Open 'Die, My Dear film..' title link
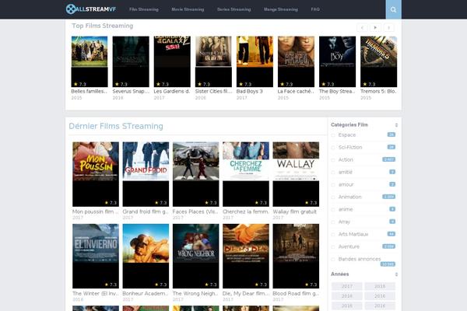Viewport: 467px width, 311px height. (x=246, y=293)
